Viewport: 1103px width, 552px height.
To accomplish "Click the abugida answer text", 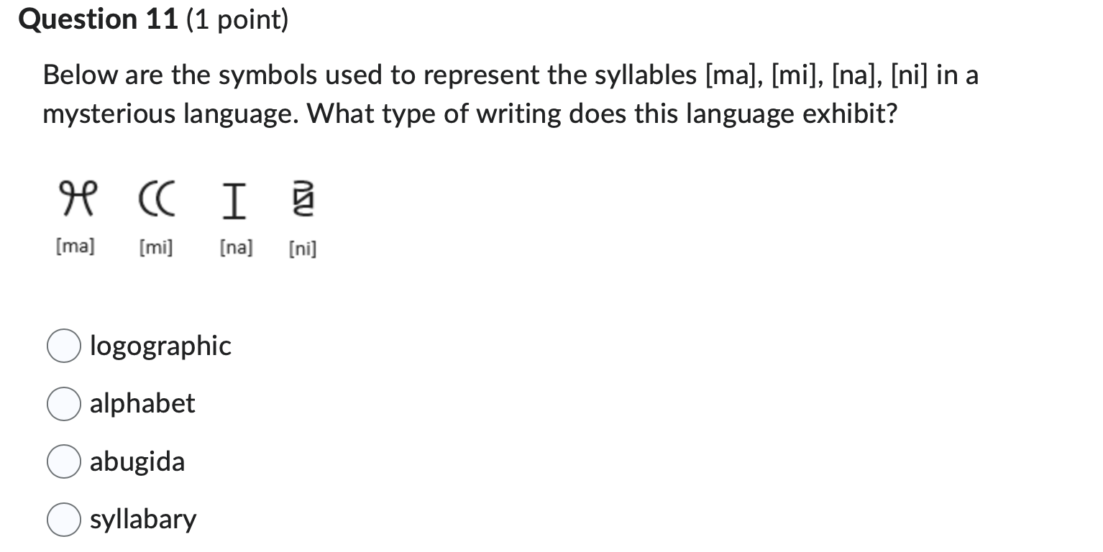I will click(x=137, y=461).
